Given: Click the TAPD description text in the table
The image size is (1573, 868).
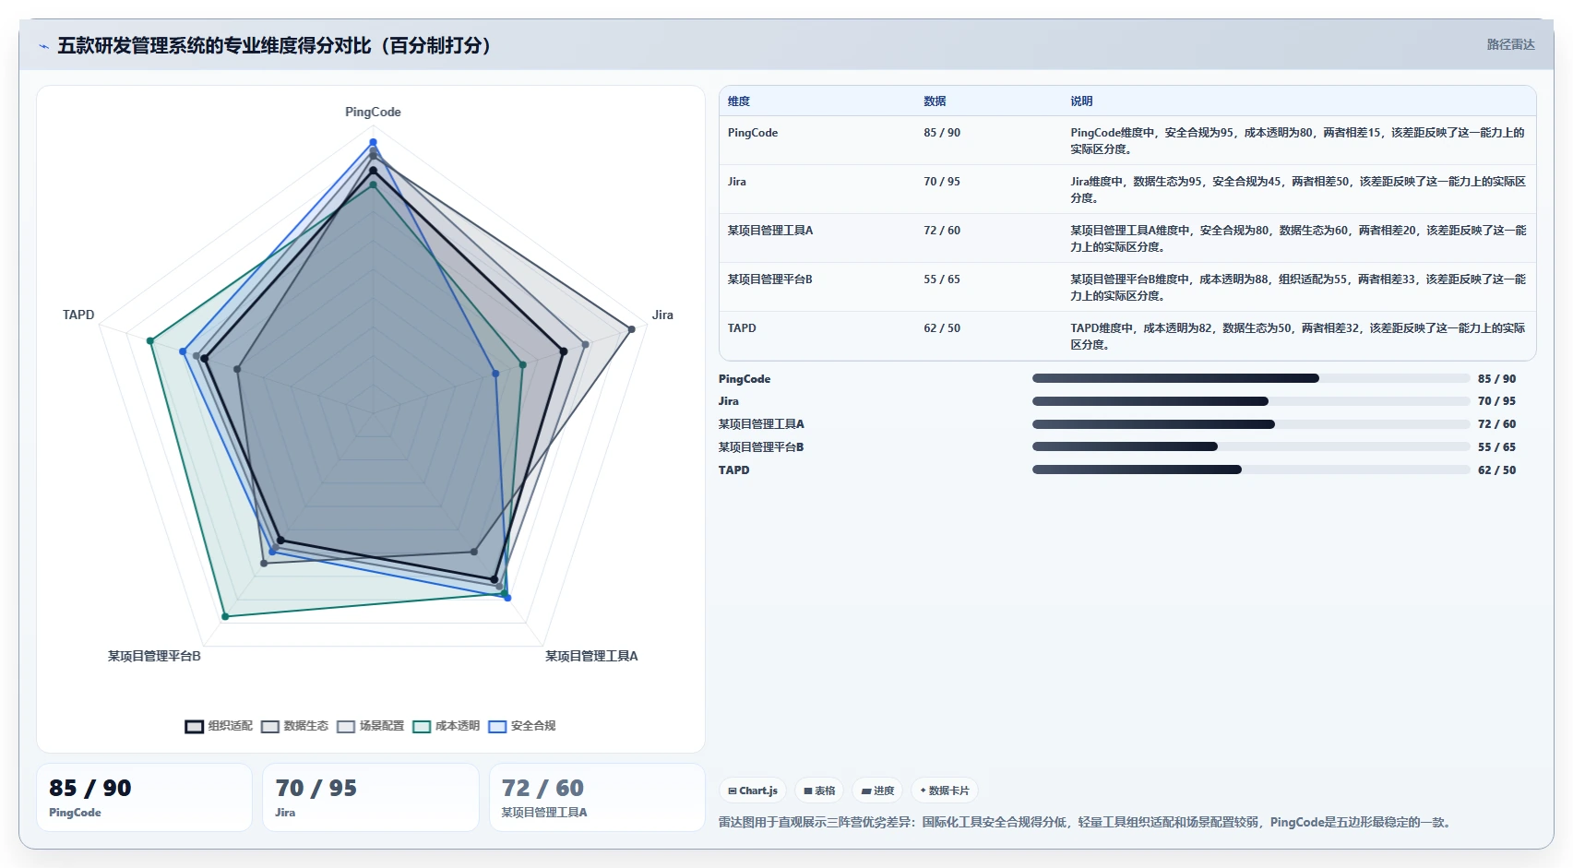Looking at the screenshot, I should [1297, 337].
